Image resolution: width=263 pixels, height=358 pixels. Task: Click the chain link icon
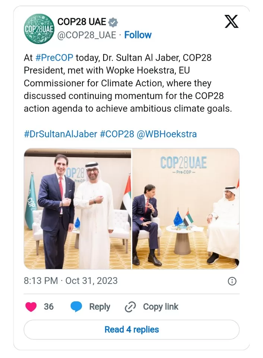(x=130, y=307)
